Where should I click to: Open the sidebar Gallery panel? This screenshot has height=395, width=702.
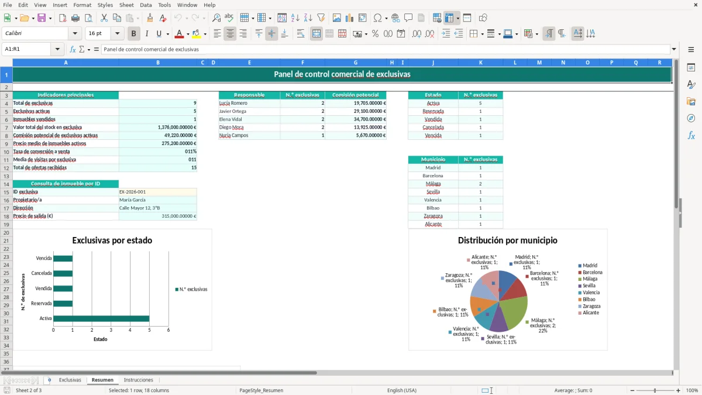point(691,101)
